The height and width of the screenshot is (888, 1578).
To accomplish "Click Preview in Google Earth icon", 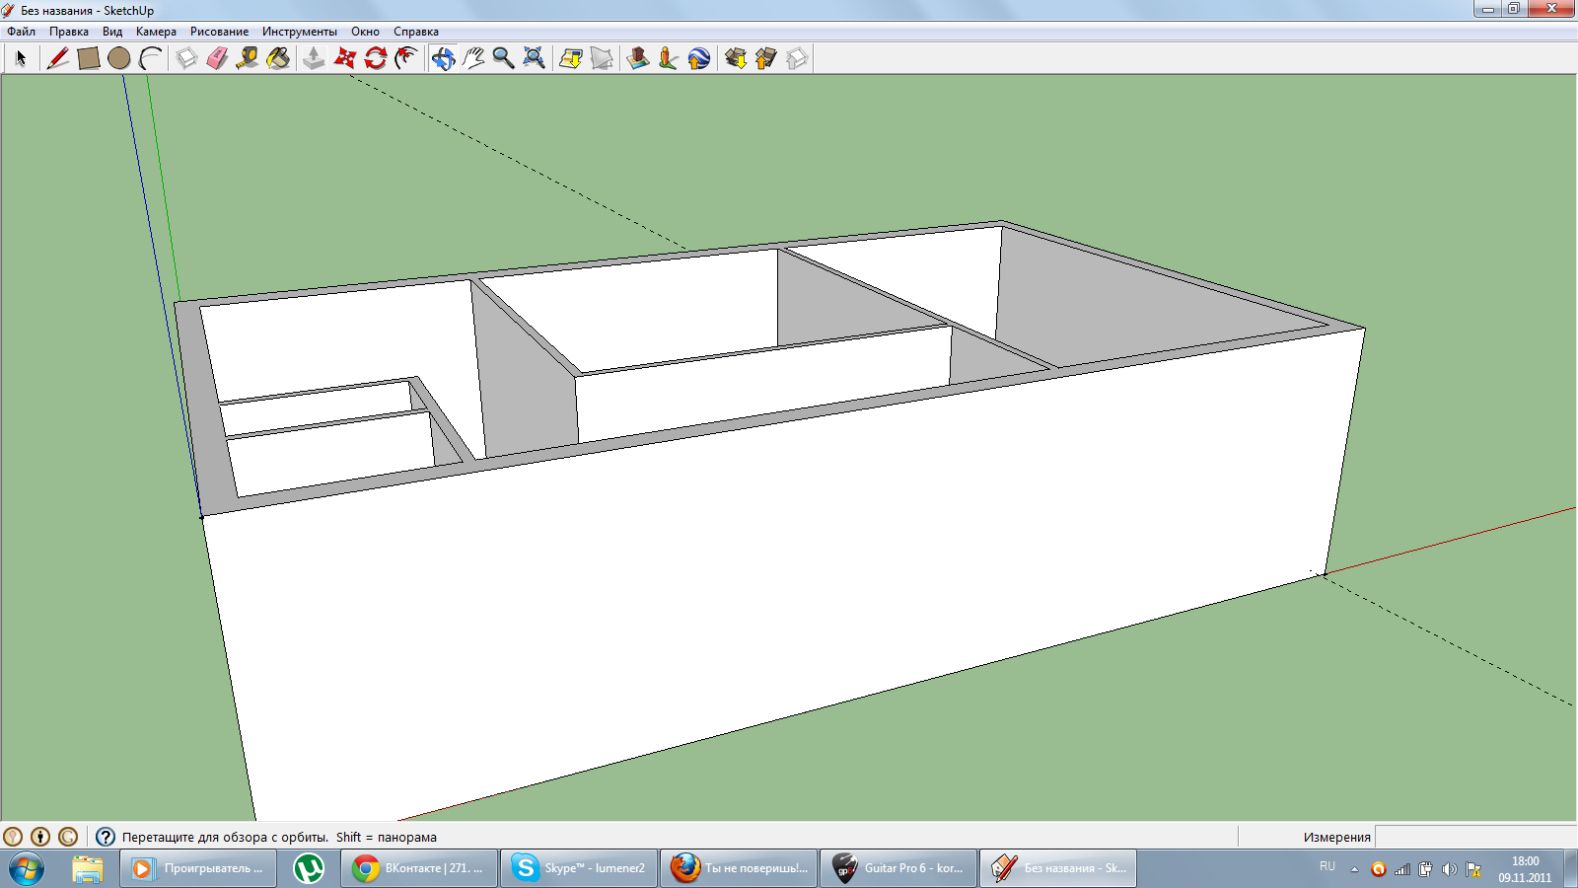I will tap(699, 58).
